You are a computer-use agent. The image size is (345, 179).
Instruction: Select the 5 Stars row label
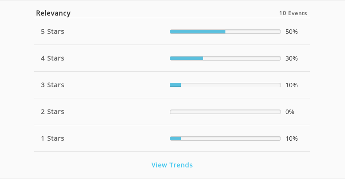coord(52,32)
